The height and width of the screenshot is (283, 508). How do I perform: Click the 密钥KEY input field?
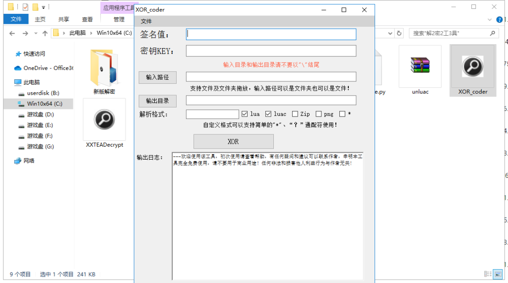click(271, 51)
